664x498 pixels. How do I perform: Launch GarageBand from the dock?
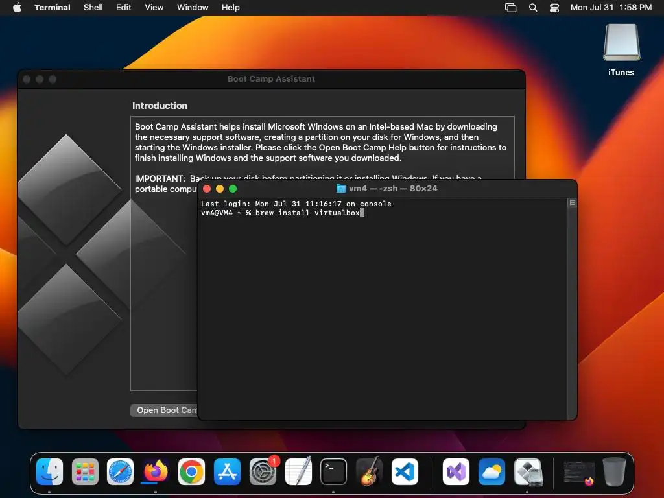369,472
